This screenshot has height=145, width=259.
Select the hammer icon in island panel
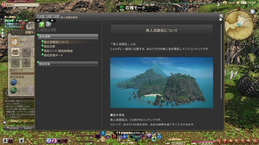[x=26, y=52]
